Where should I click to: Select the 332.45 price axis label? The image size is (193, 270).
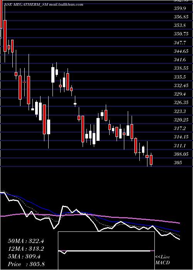click(x=181, y=85)
